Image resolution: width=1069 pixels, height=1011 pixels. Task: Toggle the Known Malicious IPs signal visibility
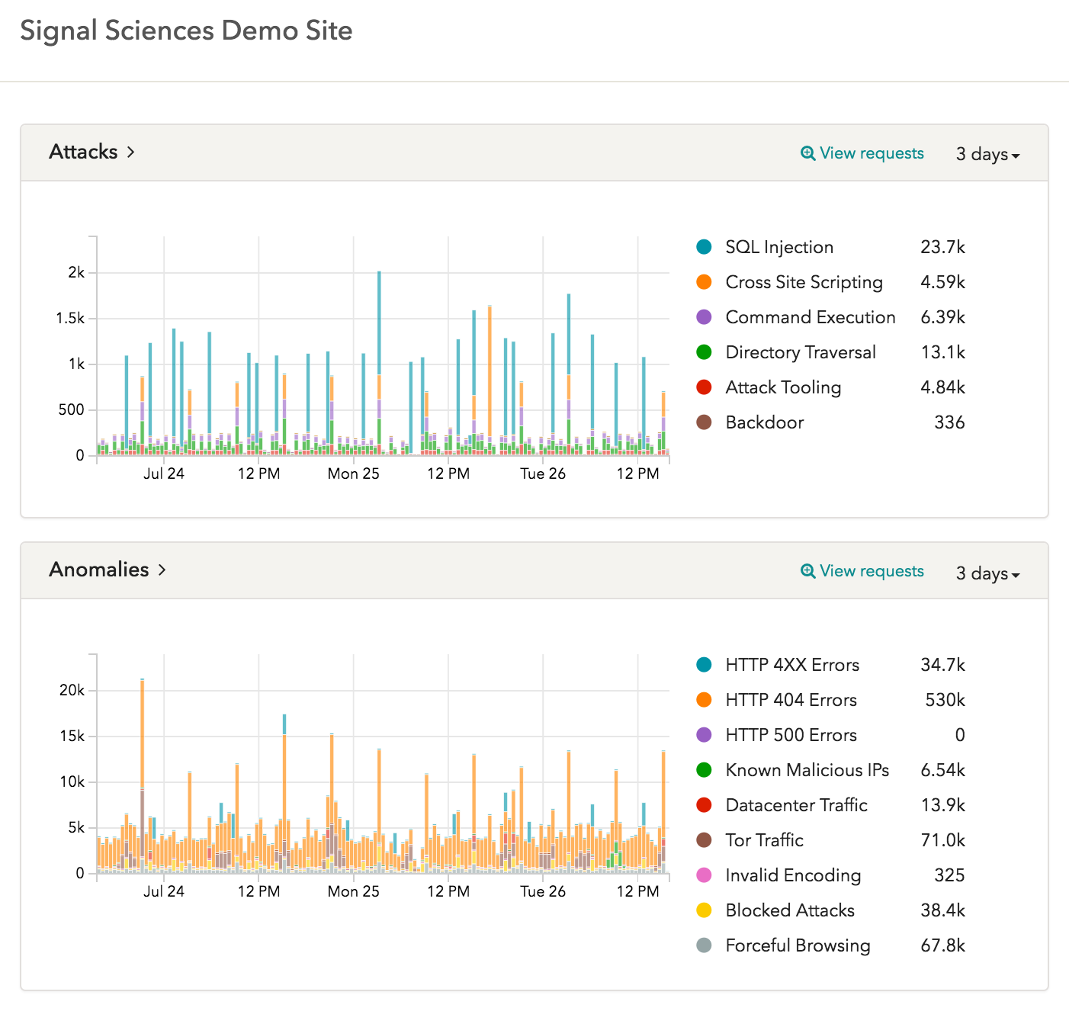point(705,770)
